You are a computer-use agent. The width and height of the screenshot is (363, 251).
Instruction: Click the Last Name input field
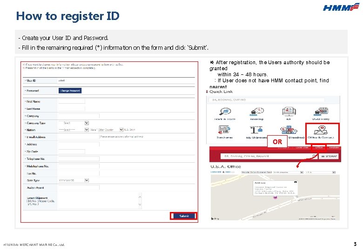point(72,109)
